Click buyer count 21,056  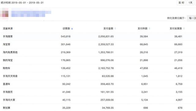[178, 60]
